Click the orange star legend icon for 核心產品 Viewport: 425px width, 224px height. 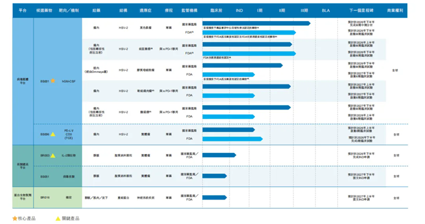pos(15,218)
